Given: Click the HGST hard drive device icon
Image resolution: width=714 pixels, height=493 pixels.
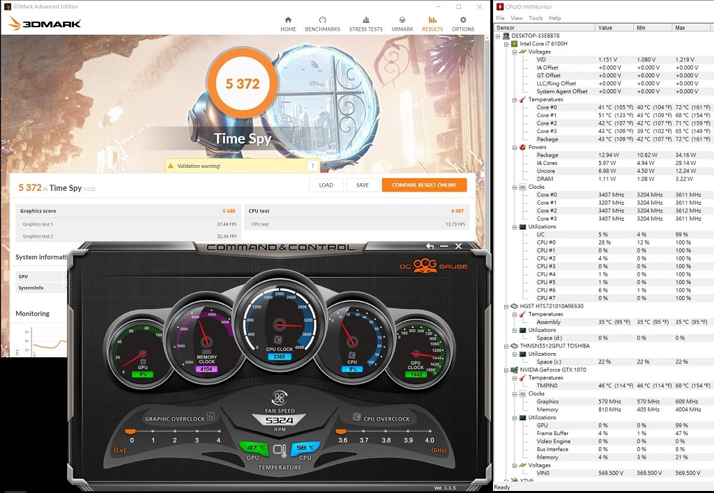Looking at the screenshot, I should pyautogui.click(x=514, y=306).
